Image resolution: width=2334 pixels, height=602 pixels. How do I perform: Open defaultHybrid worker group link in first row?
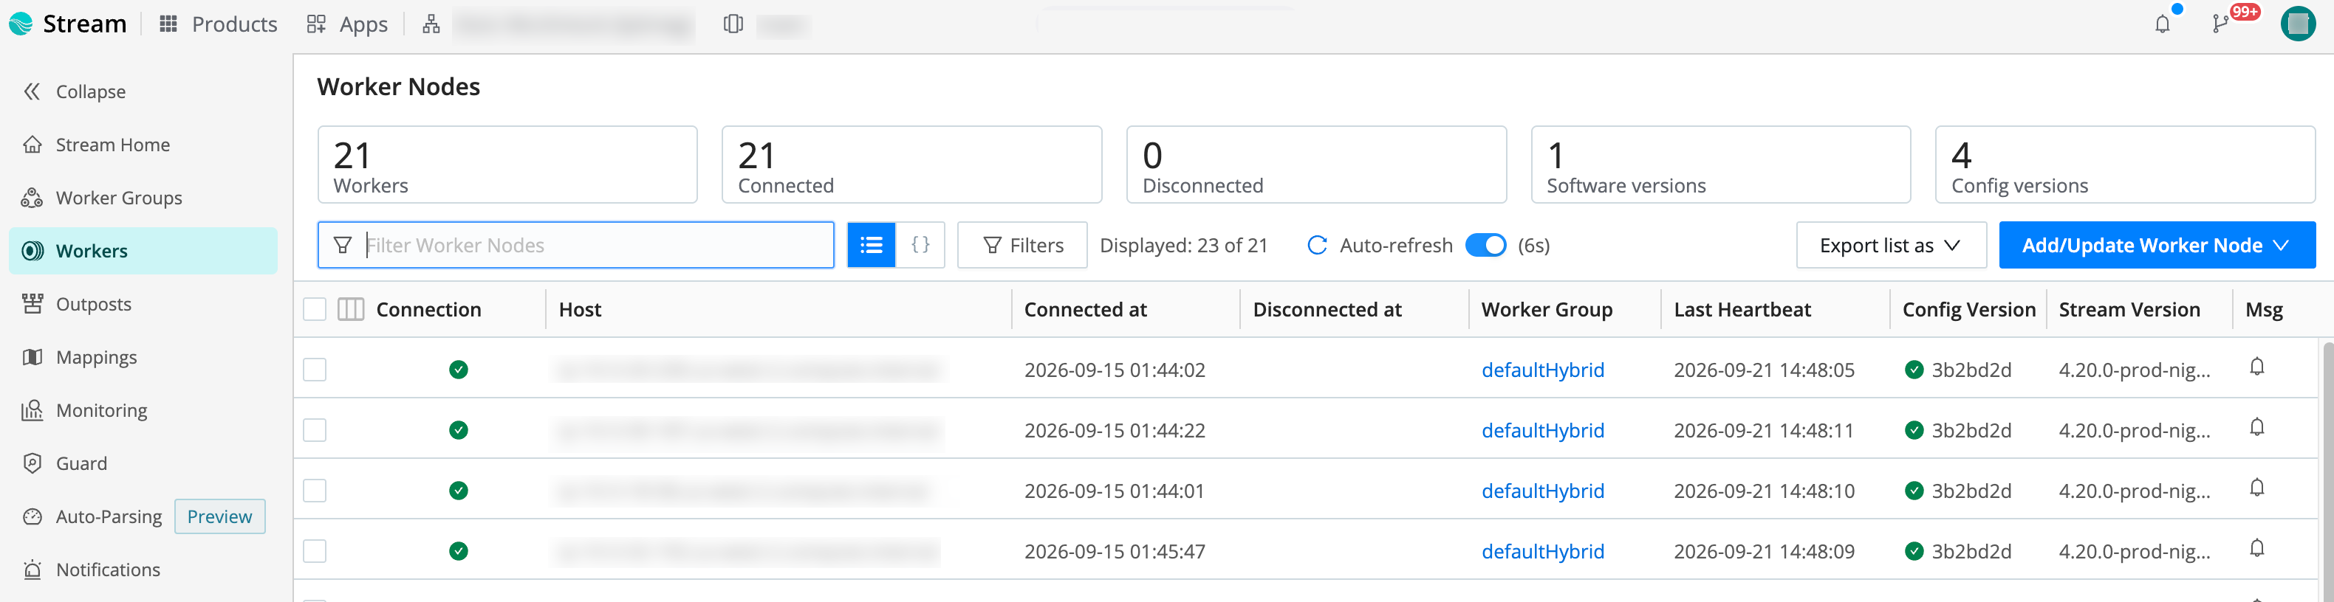[1542, 370]
